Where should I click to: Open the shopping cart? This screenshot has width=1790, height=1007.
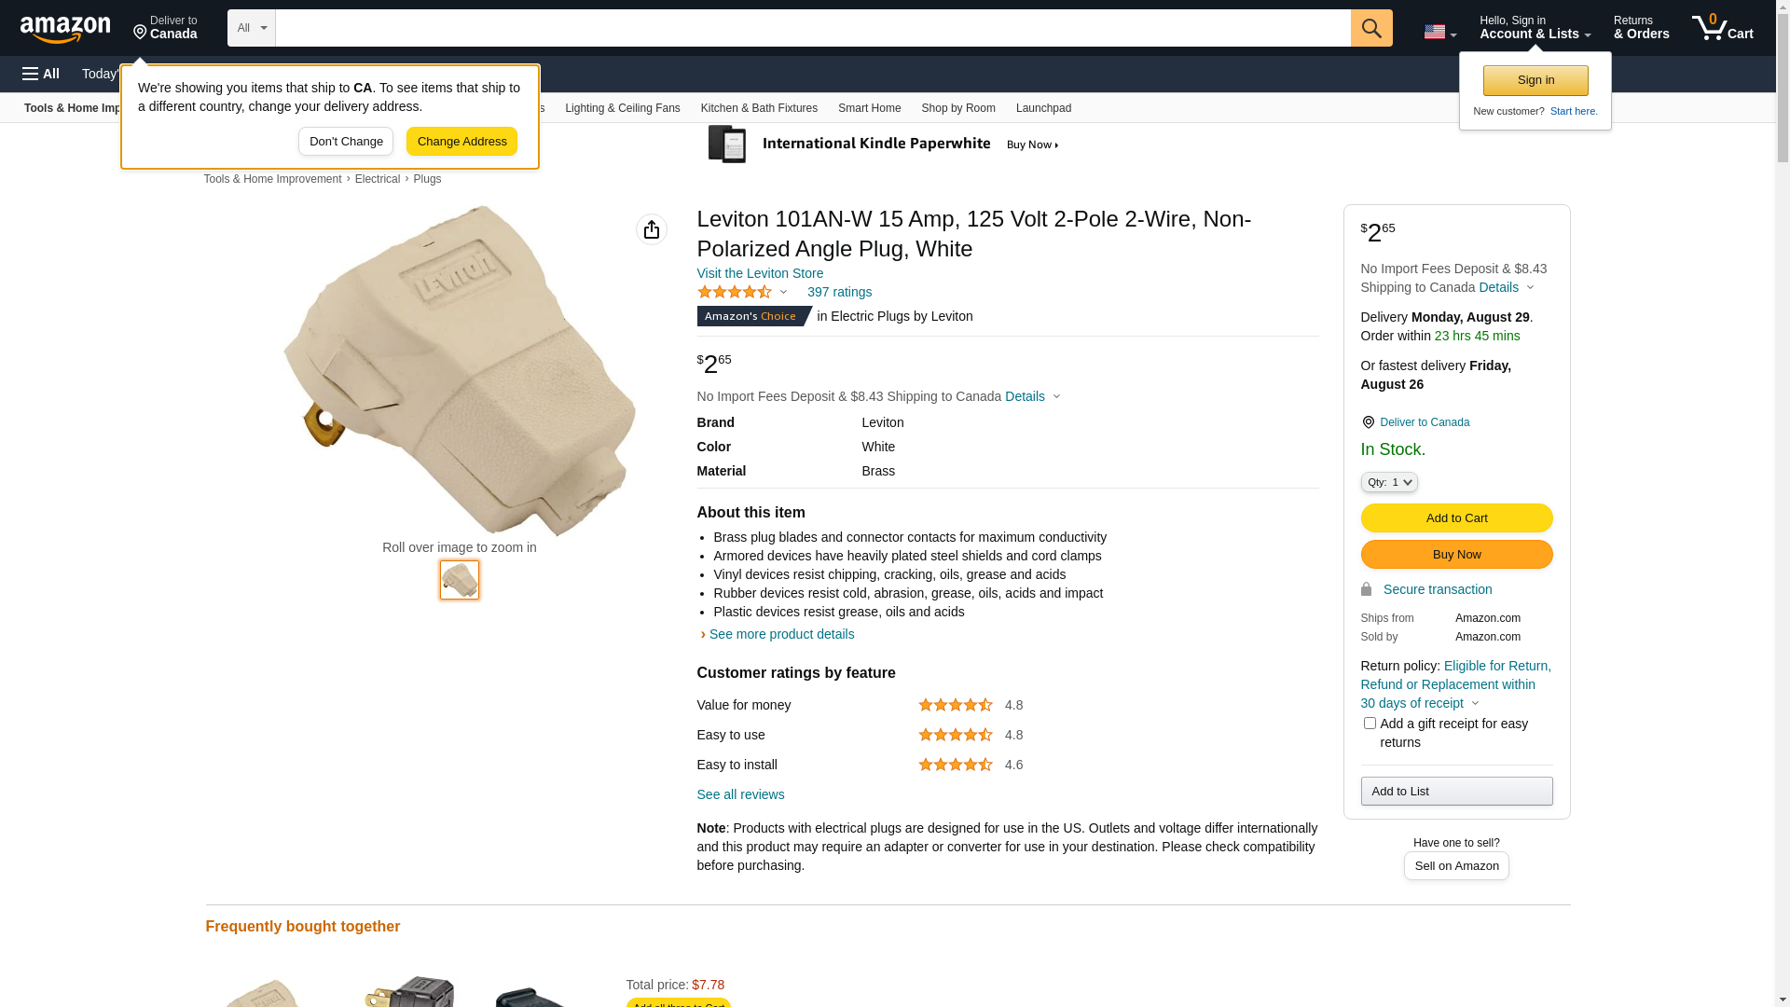(x=1722, y=28)
